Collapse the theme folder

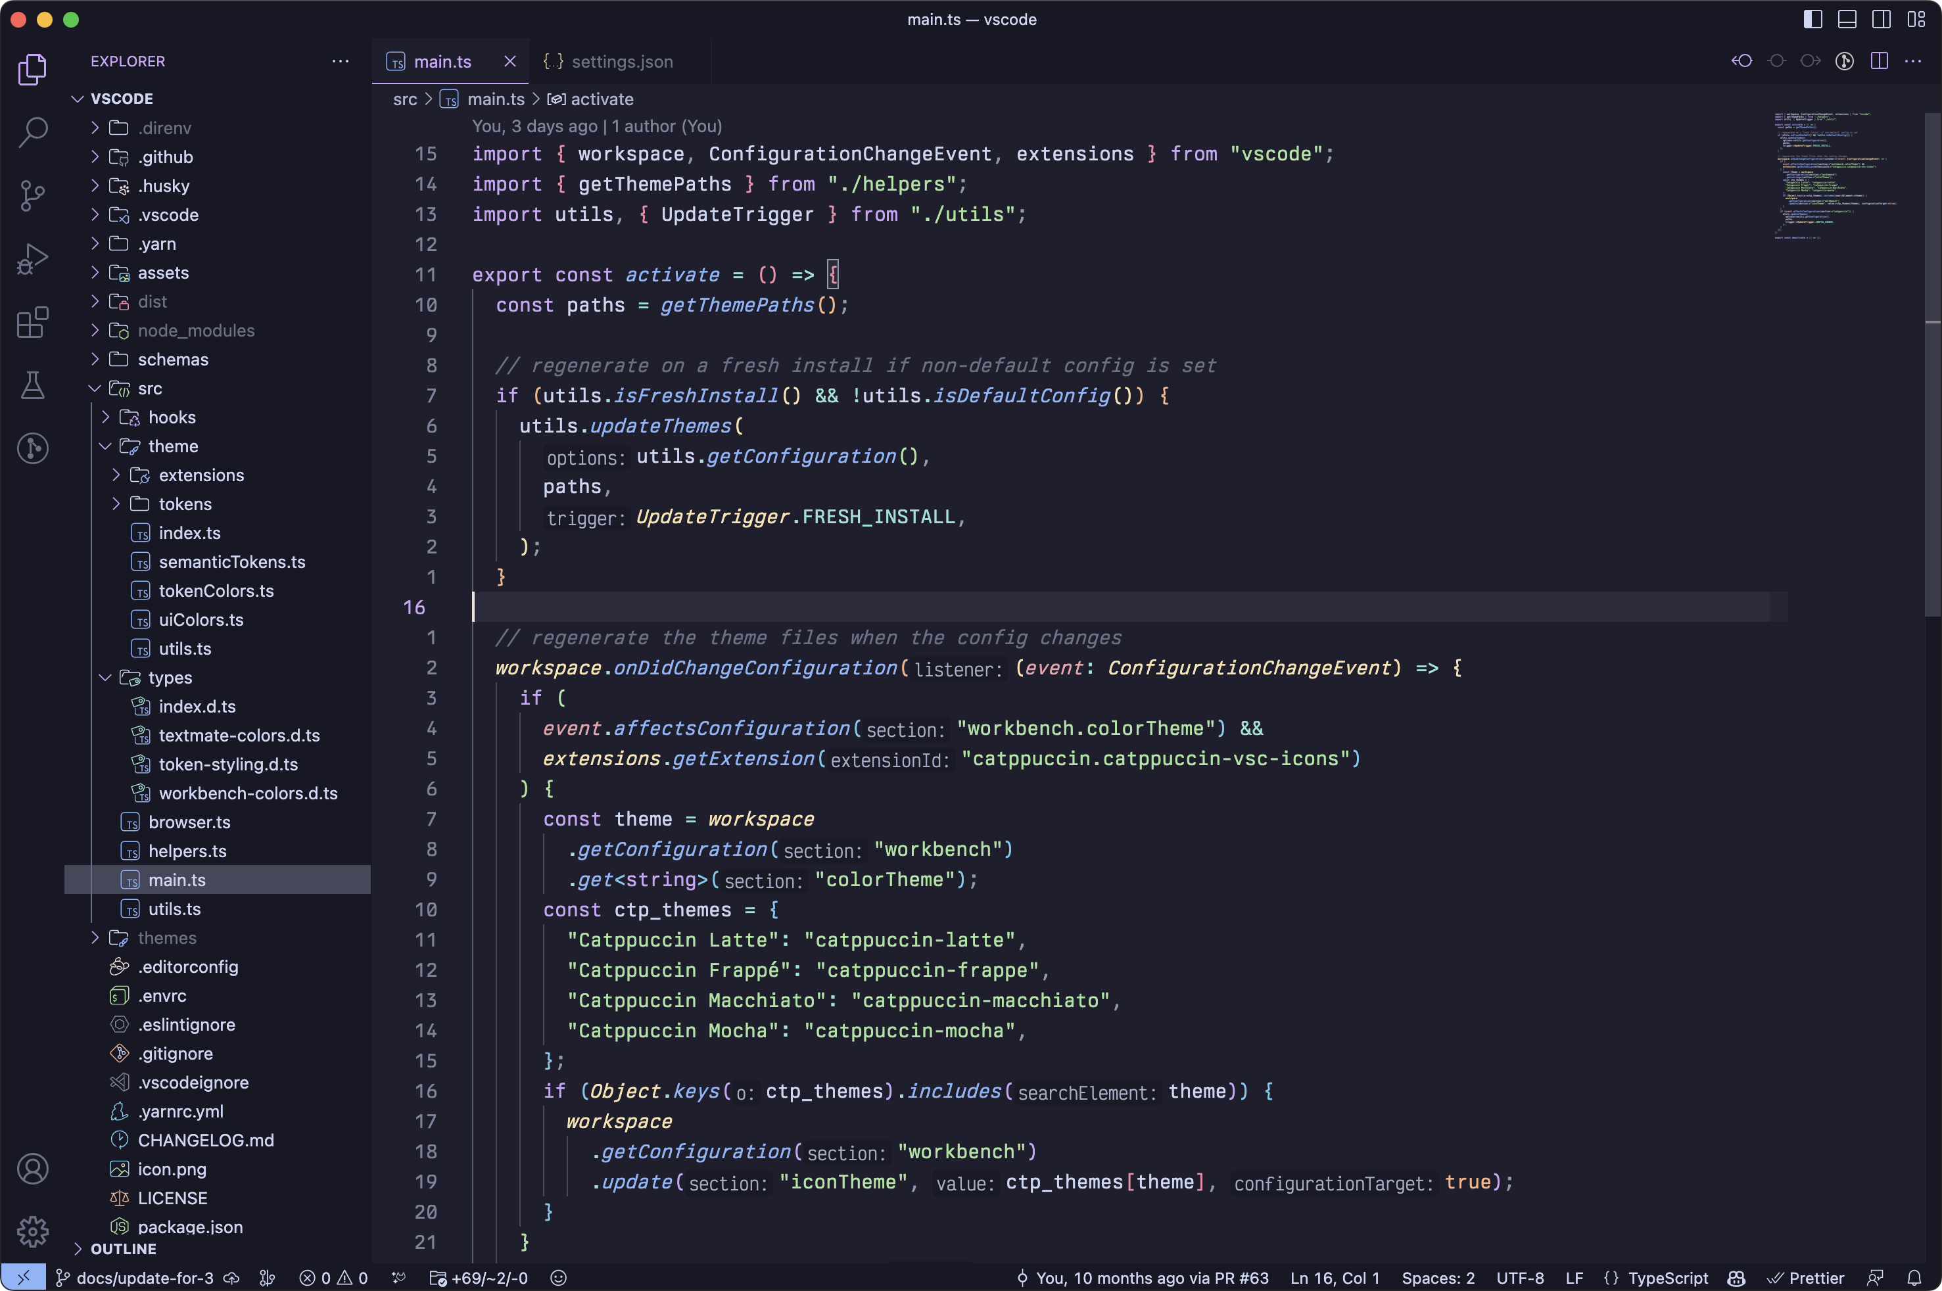coord(218,446)
